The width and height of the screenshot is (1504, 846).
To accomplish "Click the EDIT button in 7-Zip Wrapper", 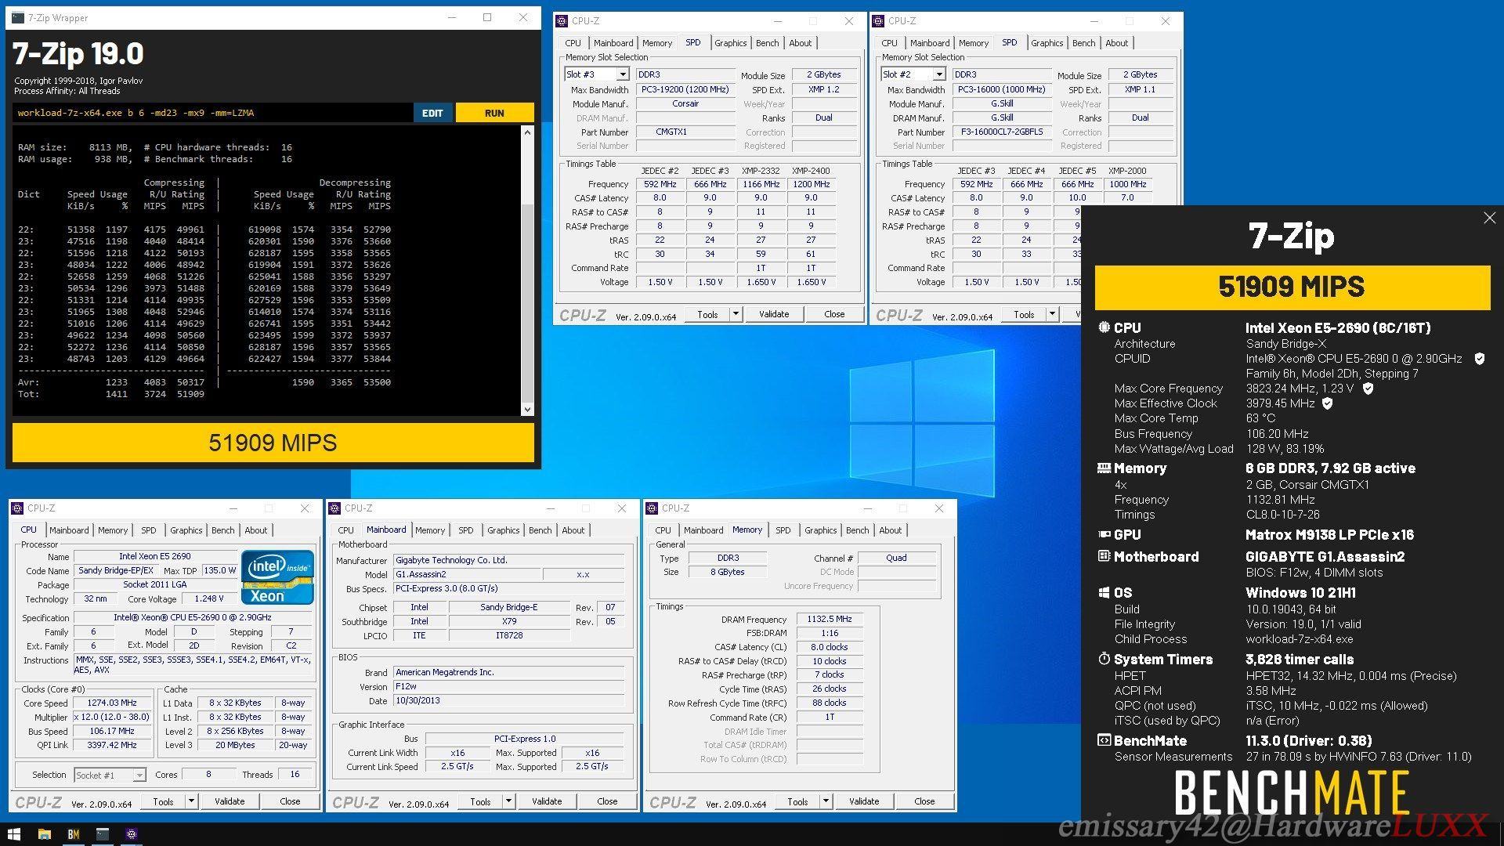I will click(x=432, y=113).
